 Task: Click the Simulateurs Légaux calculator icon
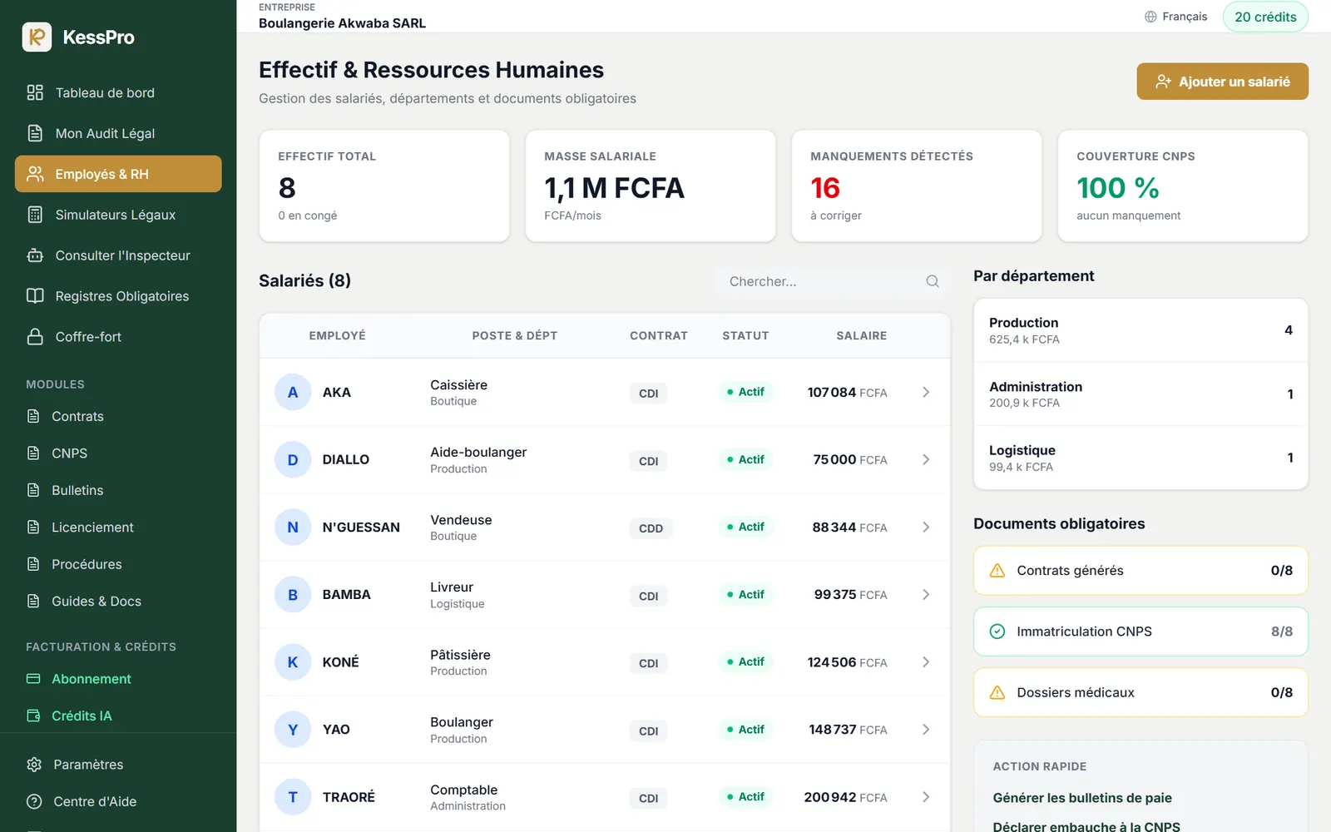(x=35, y=215)
